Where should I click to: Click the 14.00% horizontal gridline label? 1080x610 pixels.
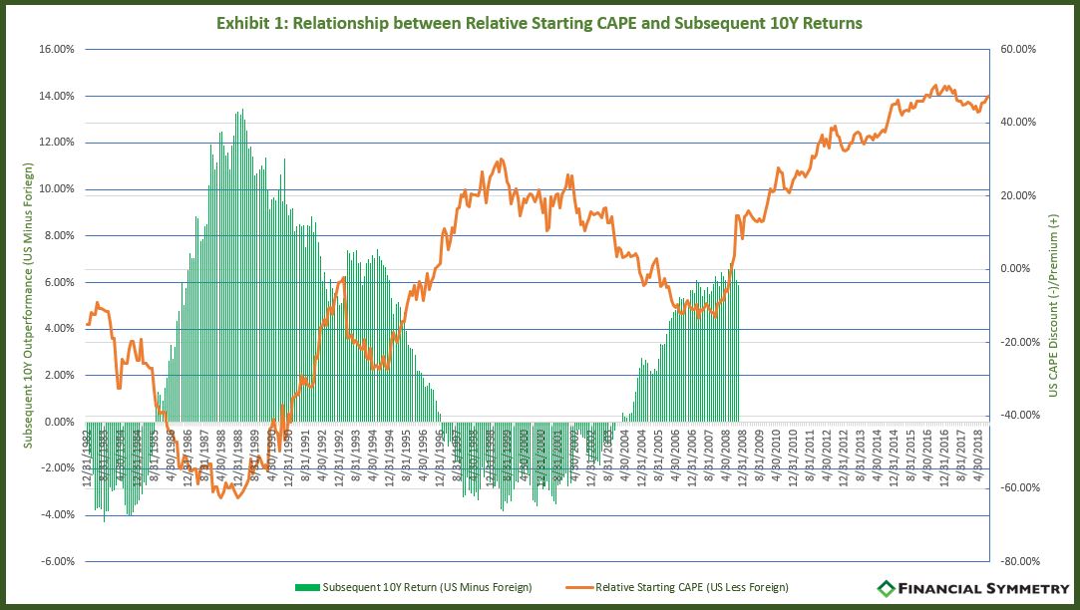click(56, 97)
